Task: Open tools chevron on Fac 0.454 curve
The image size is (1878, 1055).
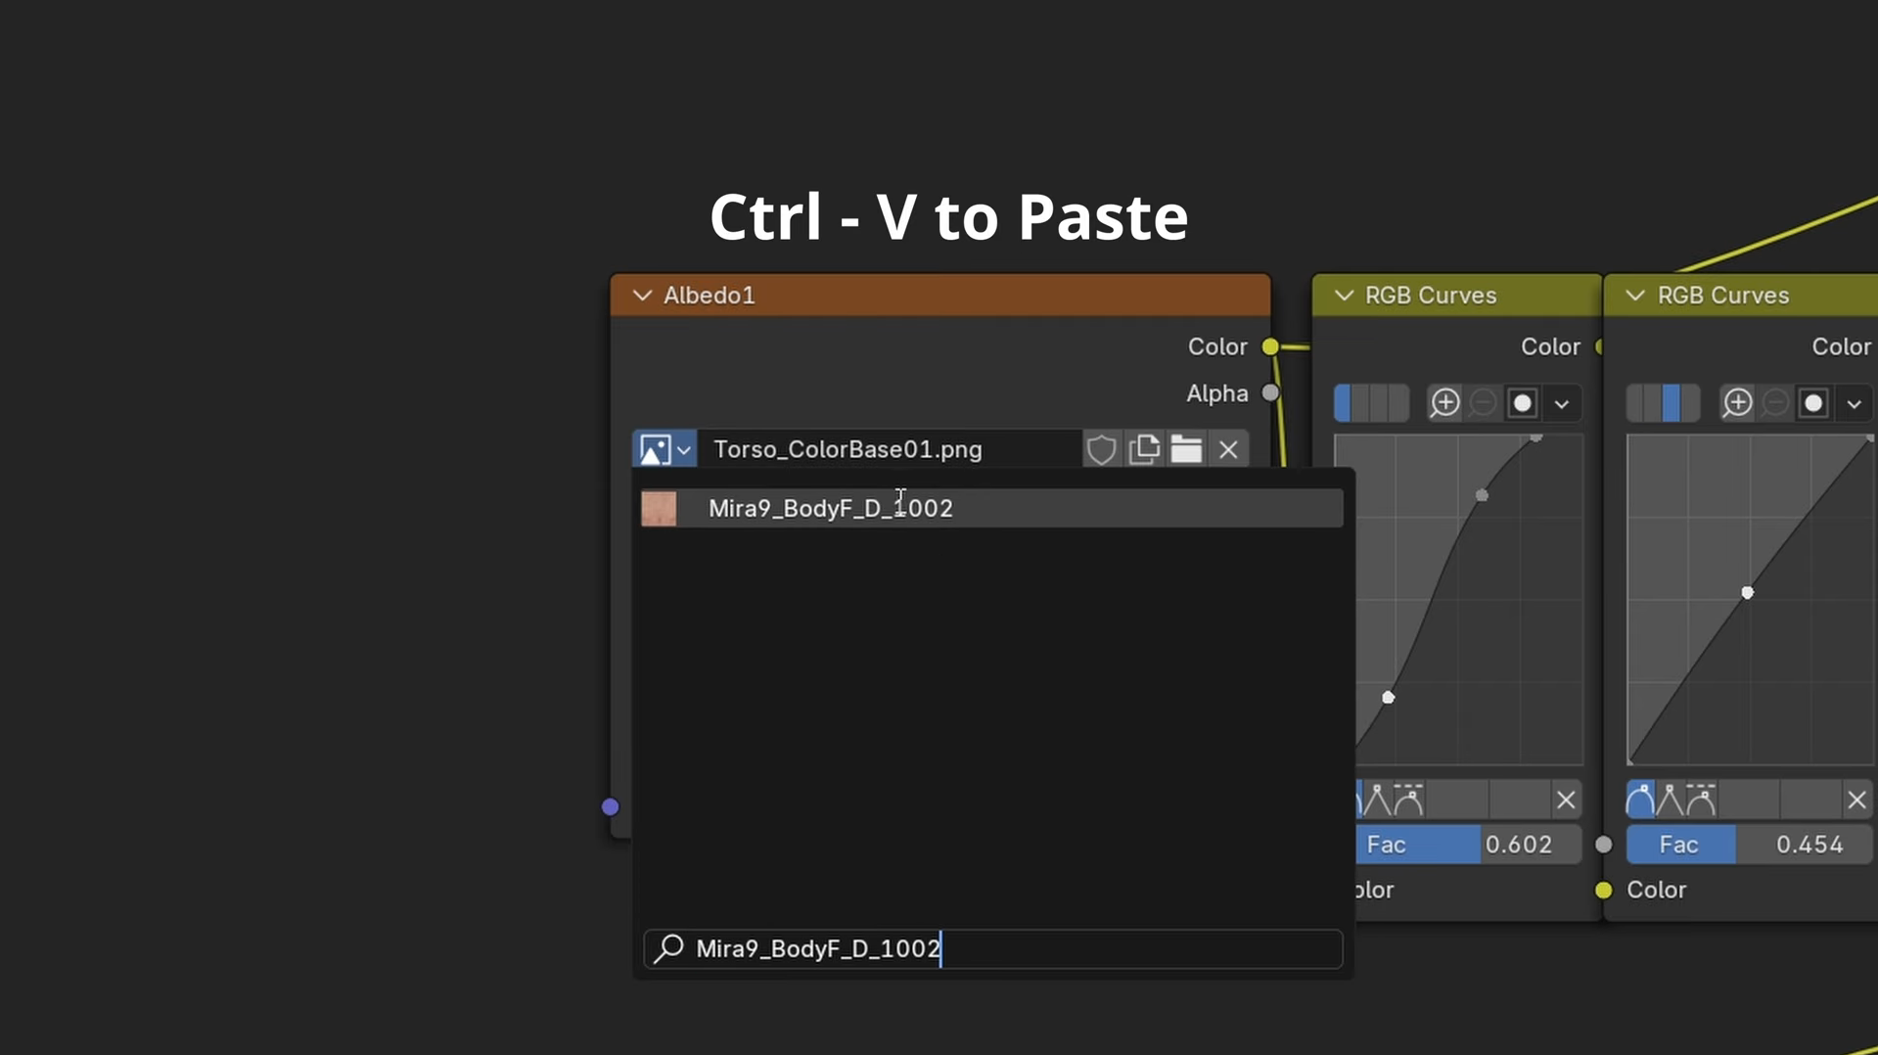Action: click(1854, 403)
